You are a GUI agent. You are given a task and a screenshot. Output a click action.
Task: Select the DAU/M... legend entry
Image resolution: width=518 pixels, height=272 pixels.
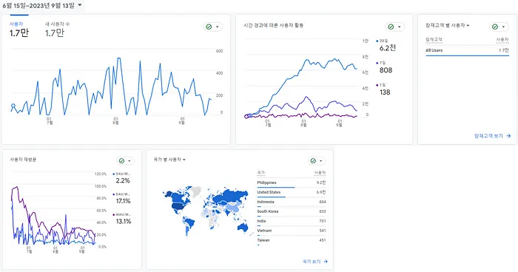121,174
